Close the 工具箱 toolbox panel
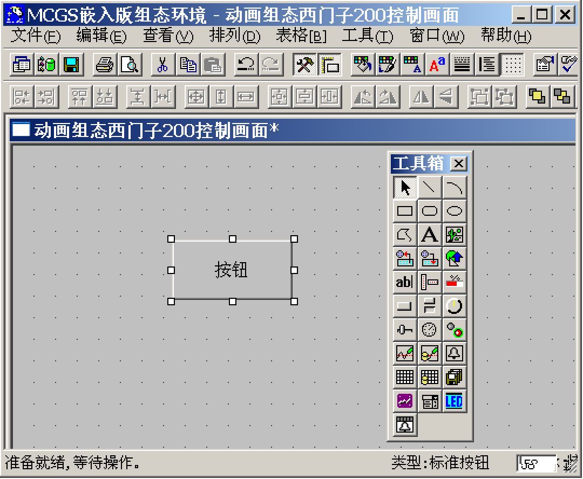The width and height of the screenshot is (583, 479). pyautogui.click(x=458, y=163)
